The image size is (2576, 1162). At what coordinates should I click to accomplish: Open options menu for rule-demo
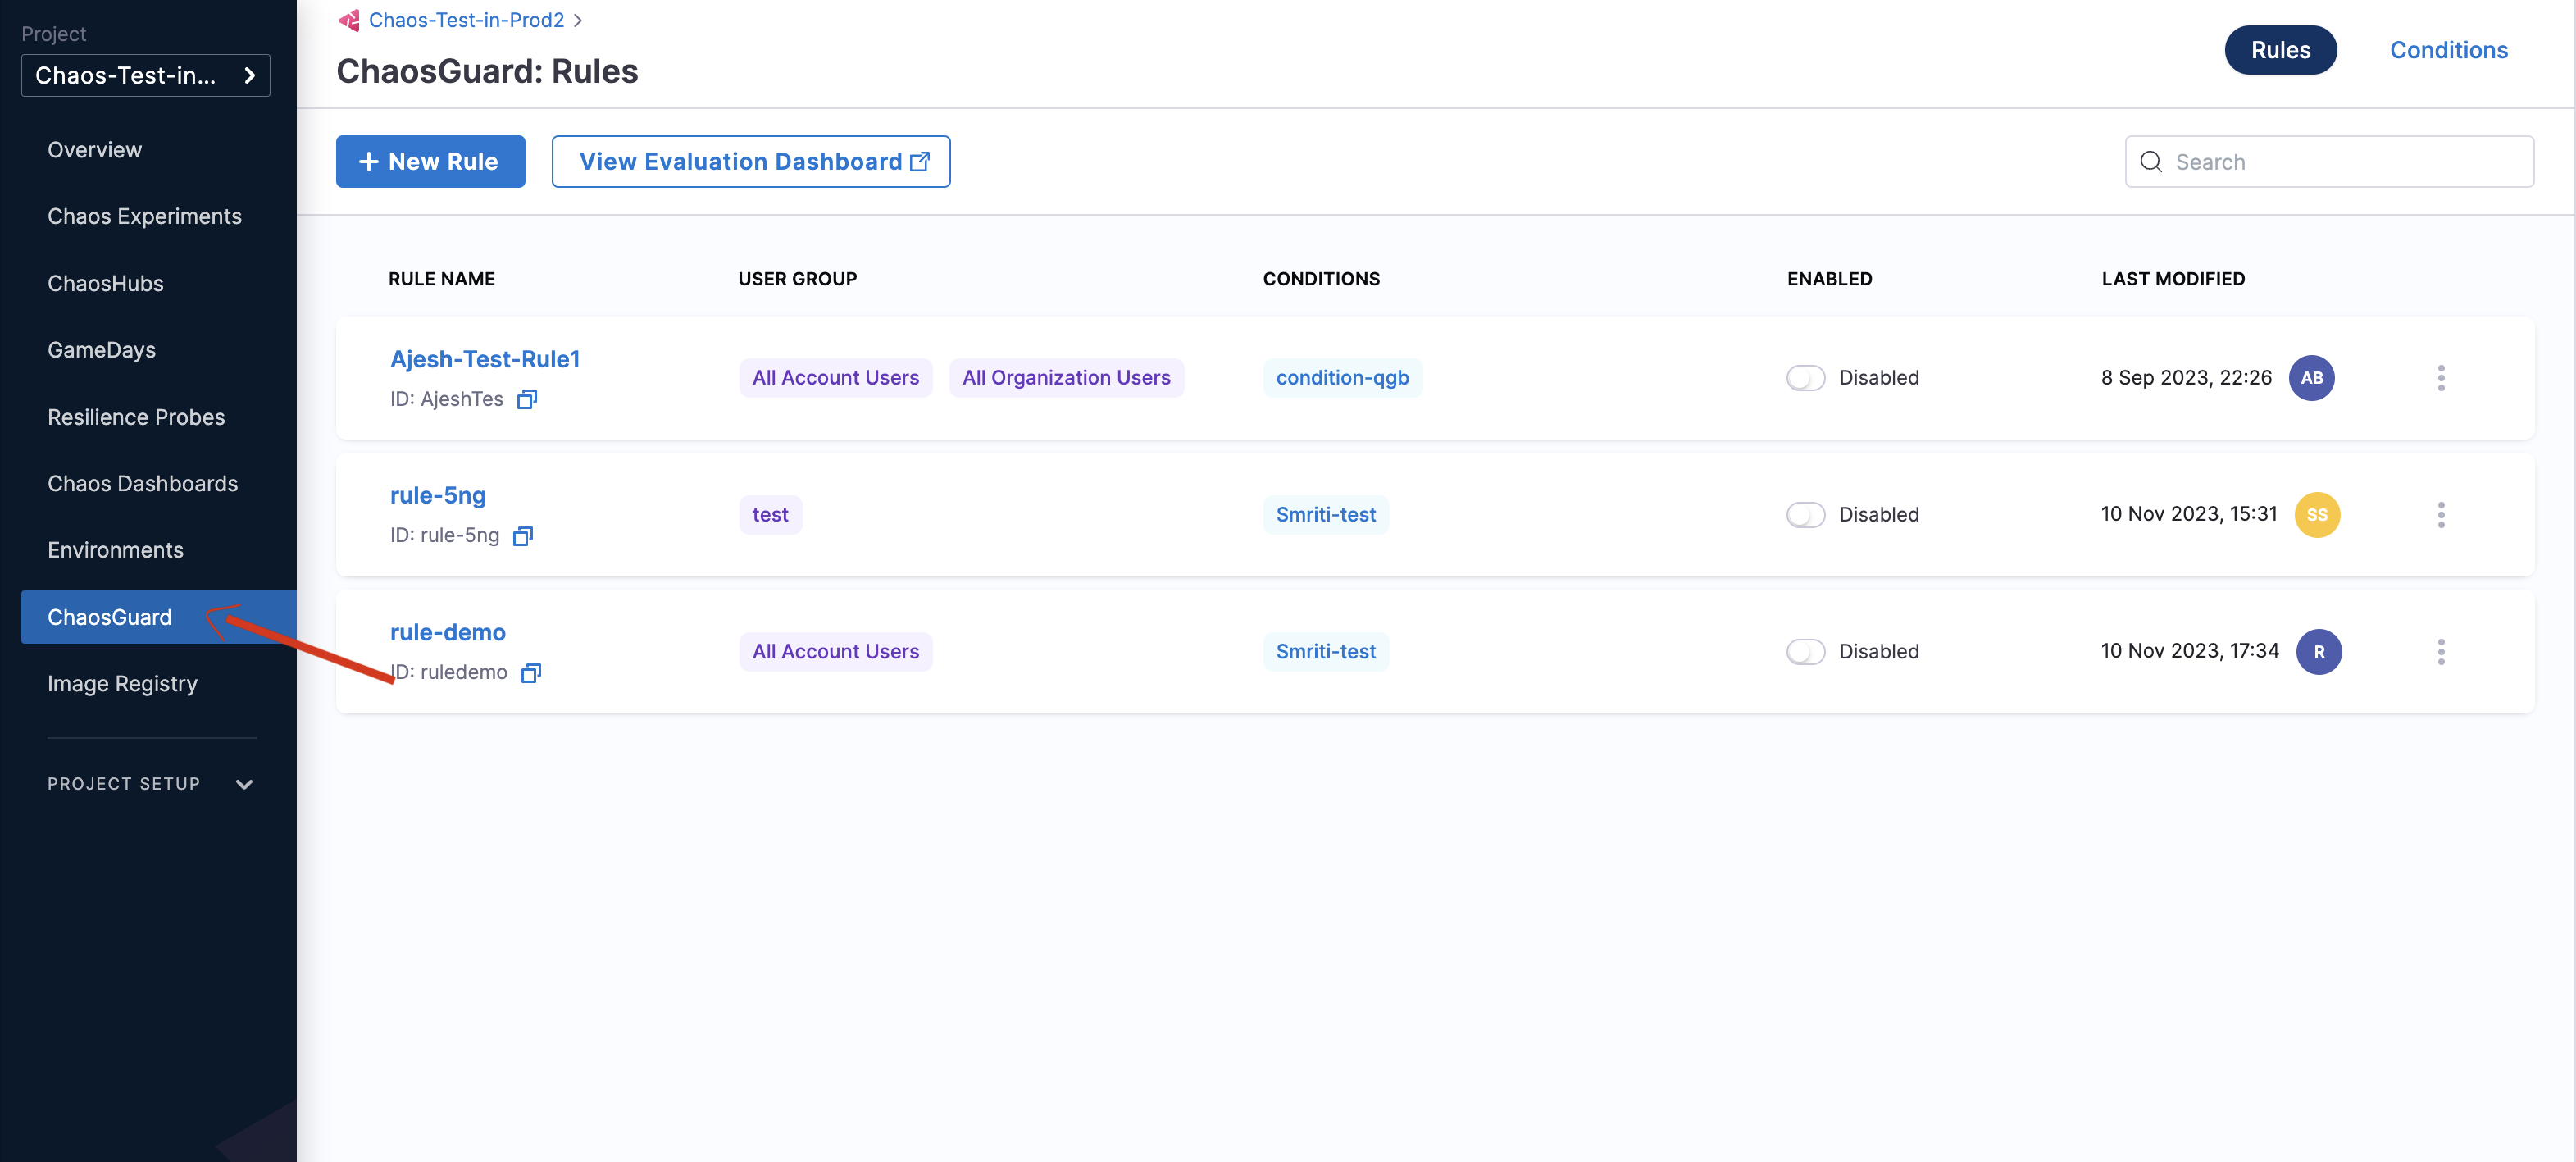click(x=2441, y=652)
